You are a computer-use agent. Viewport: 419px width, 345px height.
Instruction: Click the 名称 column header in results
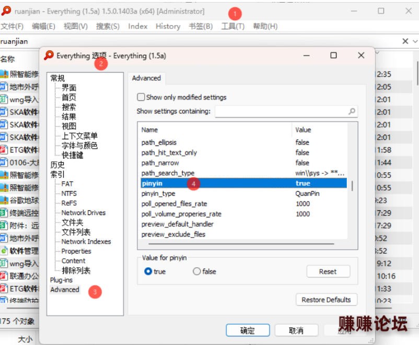coord(8,59)
